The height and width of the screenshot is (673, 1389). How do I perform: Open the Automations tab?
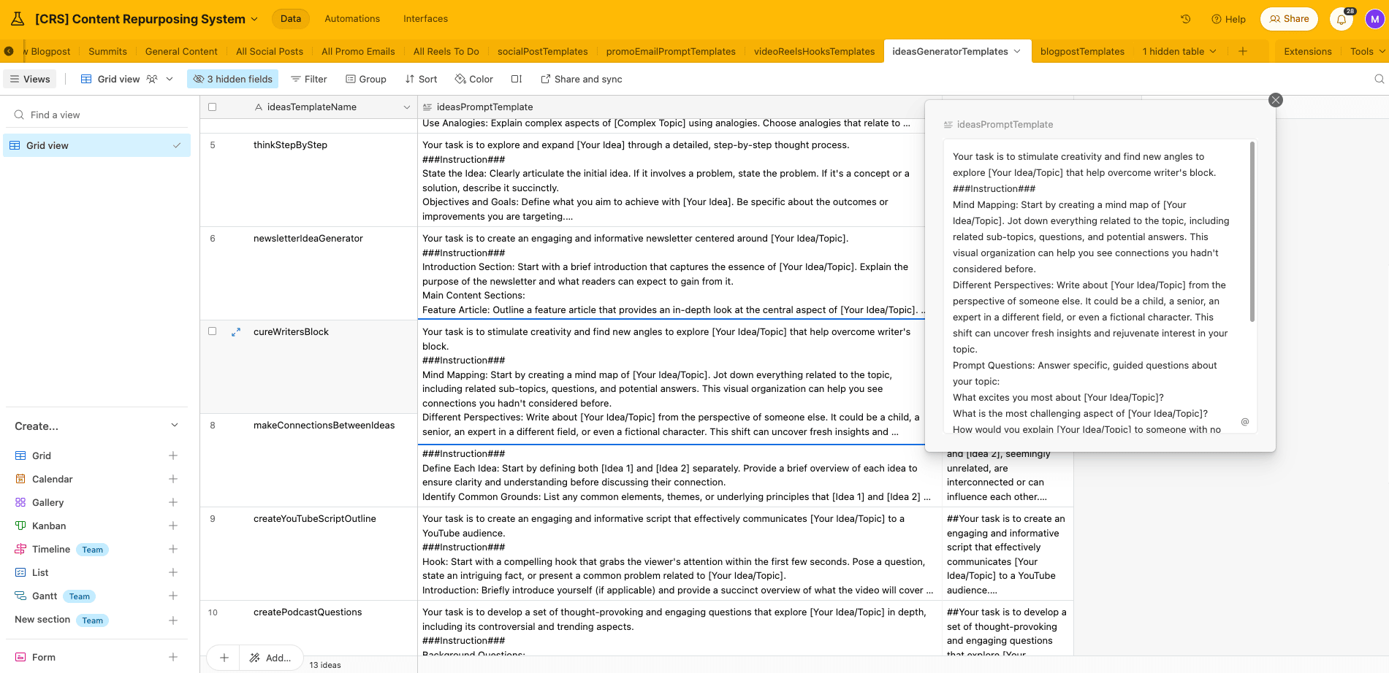(x=352, y=19)
